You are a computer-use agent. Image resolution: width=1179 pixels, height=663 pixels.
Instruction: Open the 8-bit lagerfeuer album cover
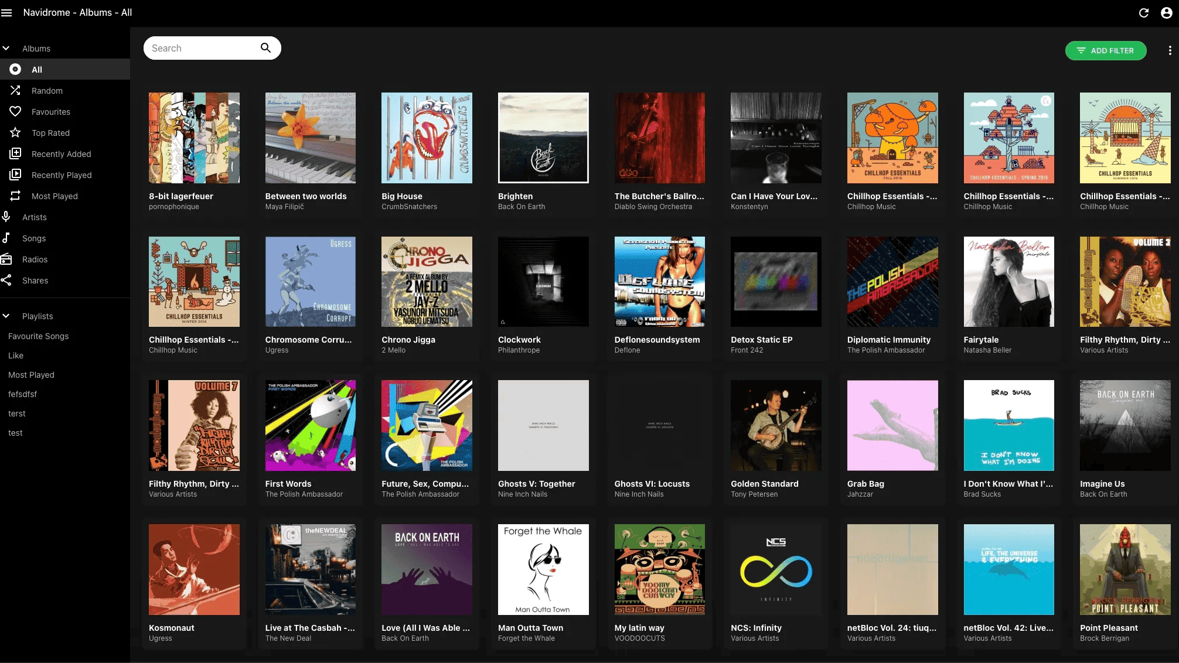(x=194, y=138)
